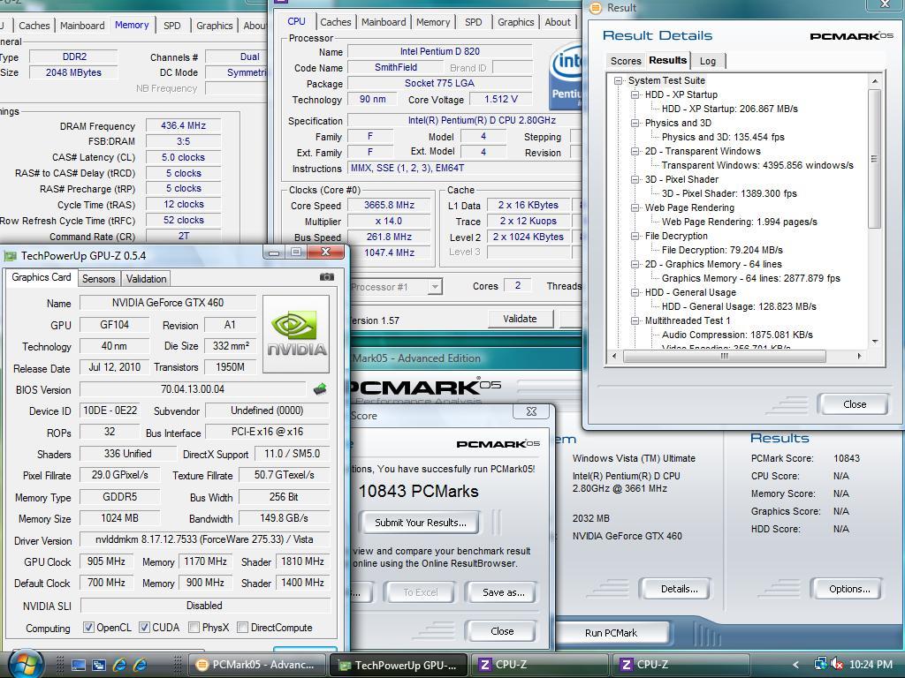The image size is (905, 678).
Task: Collapse the 3D - Pixel Shader node
Action: coord(635,179)
